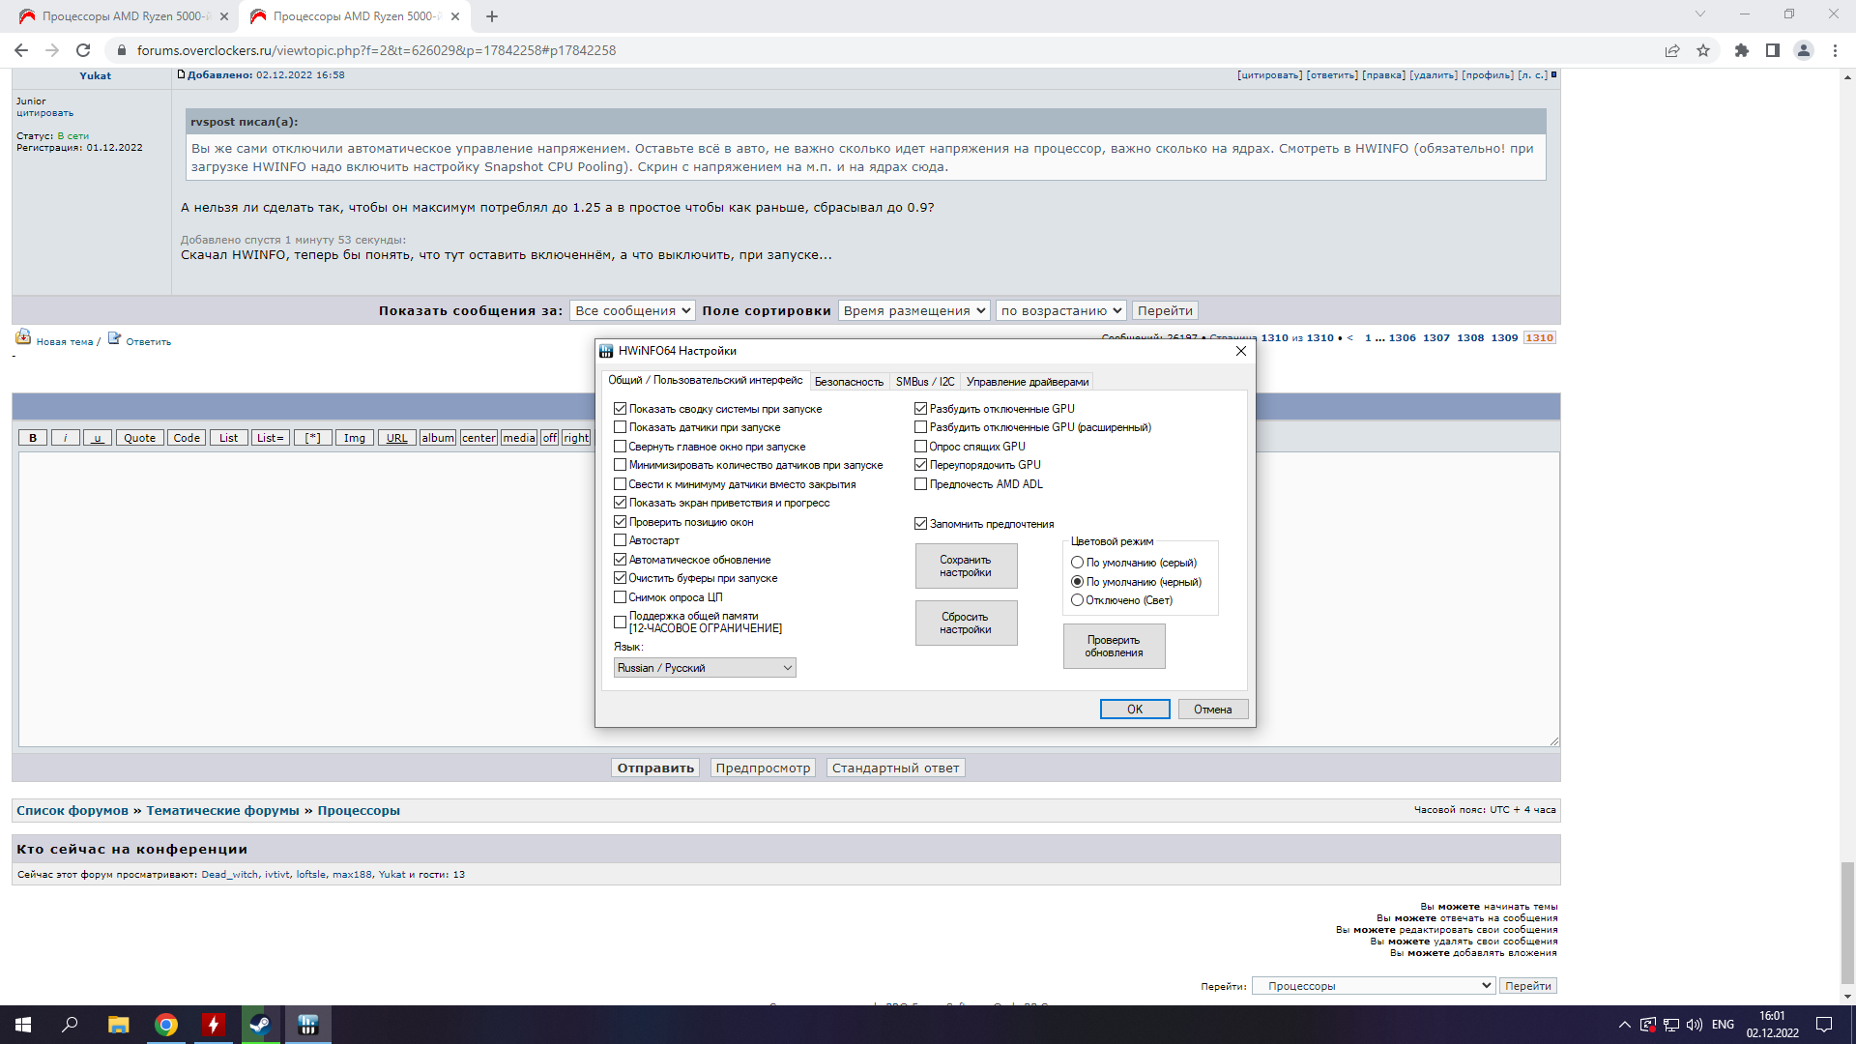Select По умолчанию (серый) color mode
Image resolution: width=1856 pixels, height=1044 pixels.
[1077, 563]
